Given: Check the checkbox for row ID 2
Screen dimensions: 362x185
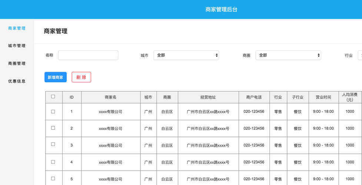Looking at the screenshot, I should (x=53, y=128).
